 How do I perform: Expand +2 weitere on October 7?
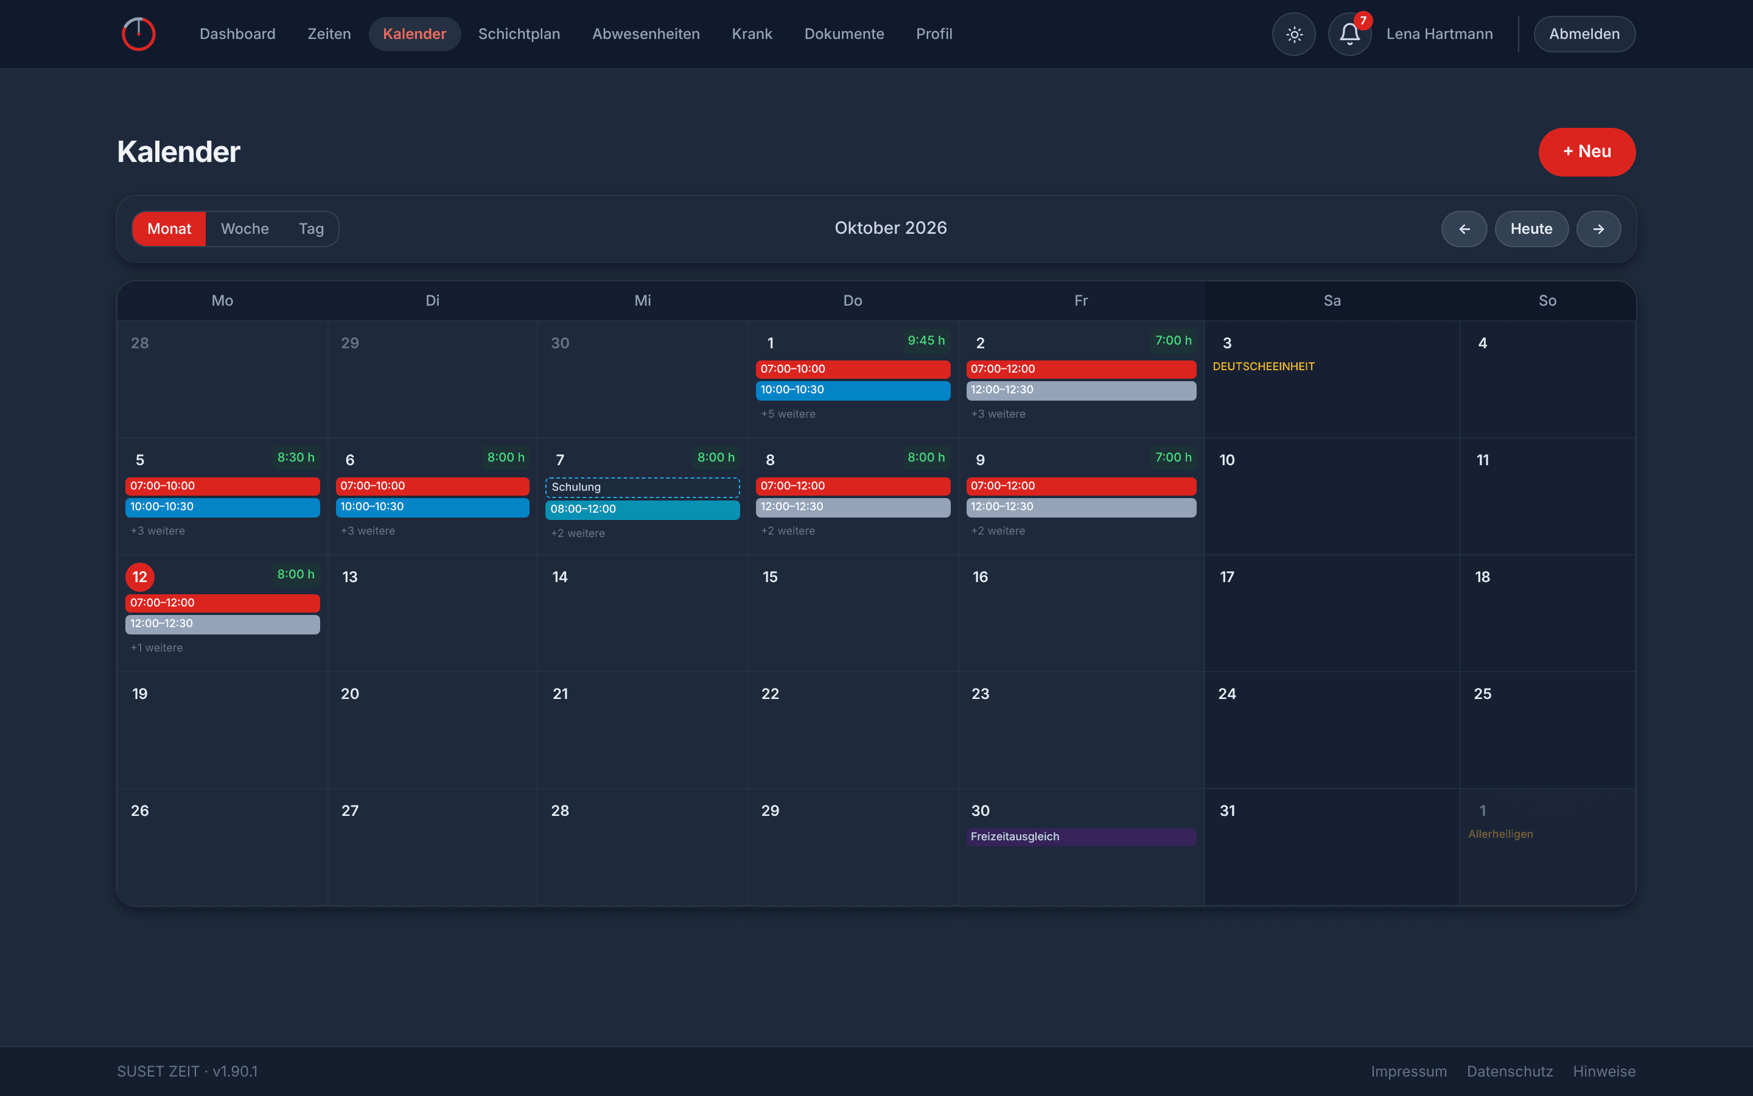point(578,533)
